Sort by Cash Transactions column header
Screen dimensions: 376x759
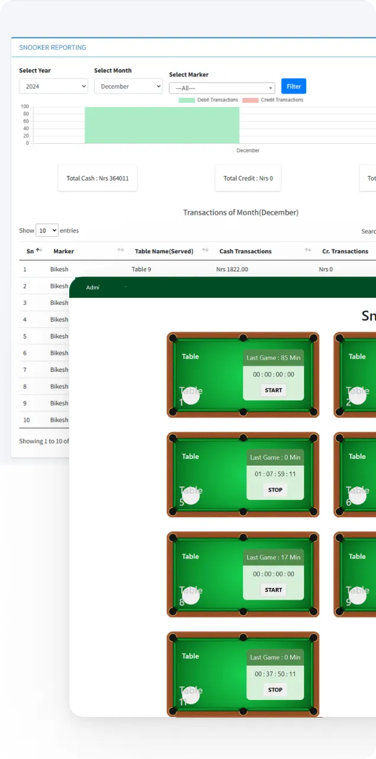coord(245,251)
